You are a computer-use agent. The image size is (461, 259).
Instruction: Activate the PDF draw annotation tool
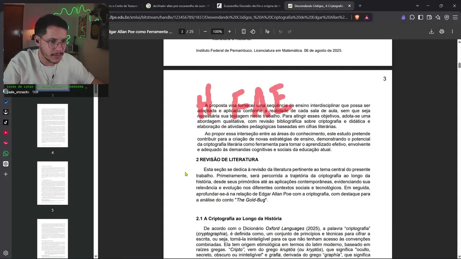point(267,32)
